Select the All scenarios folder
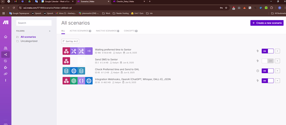 tap(28, 37)
